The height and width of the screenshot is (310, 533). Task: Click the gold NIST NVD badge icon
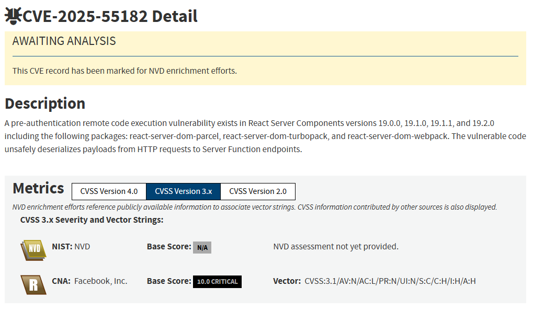coord(33,249)
